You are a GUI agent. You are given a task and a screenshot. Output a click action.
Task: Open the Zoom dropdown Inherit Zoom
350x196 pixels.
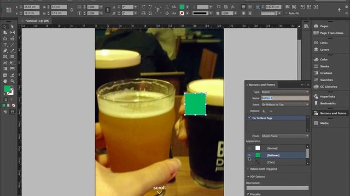coord(285,136)
